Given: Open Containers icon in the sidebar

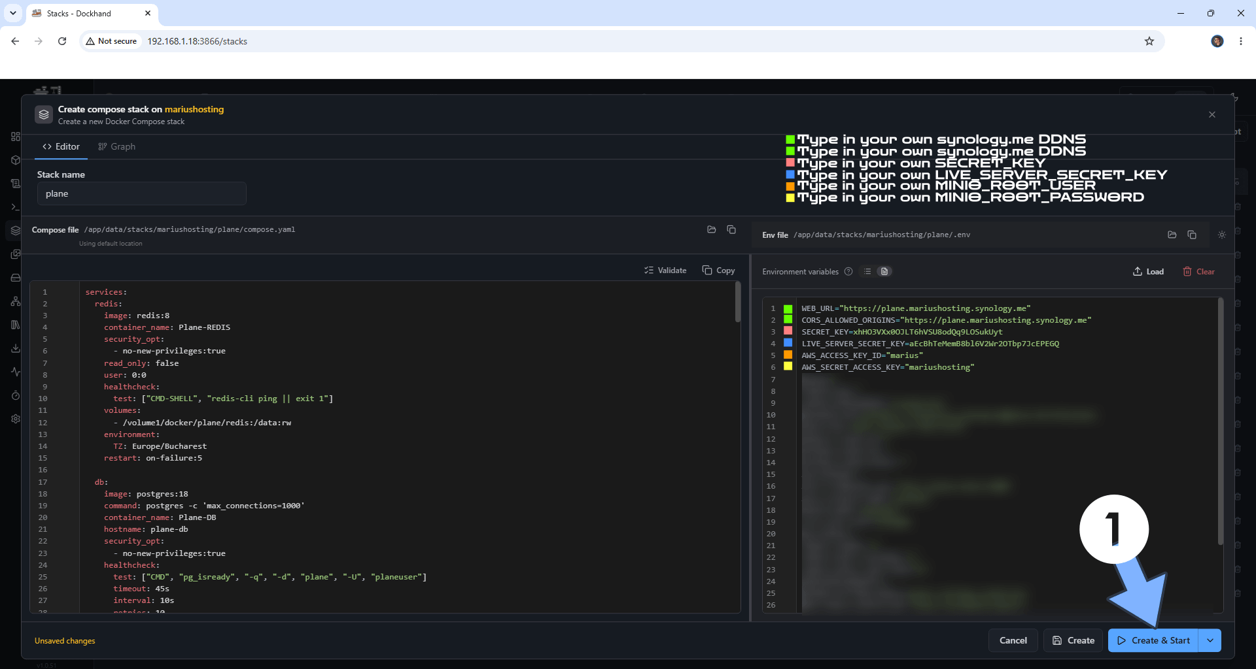Looking at the screenshot, I should (16, 160).
